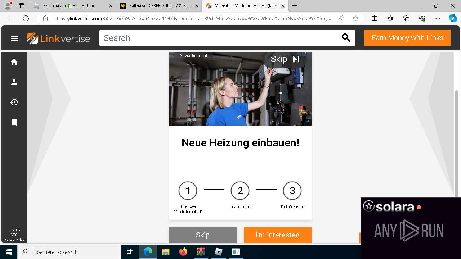Image resolution: width=461 pixels, height=259 pixels.
Task: Click Earn Money with Links button
Action: click(407, 38)
